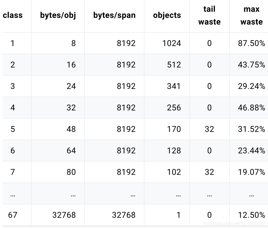Click the 341 objects value
This screenshot has width=268, height=228.
coord(174,86)
